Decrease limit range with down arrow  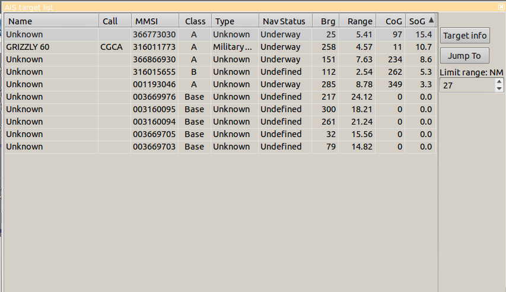[499, 88]
